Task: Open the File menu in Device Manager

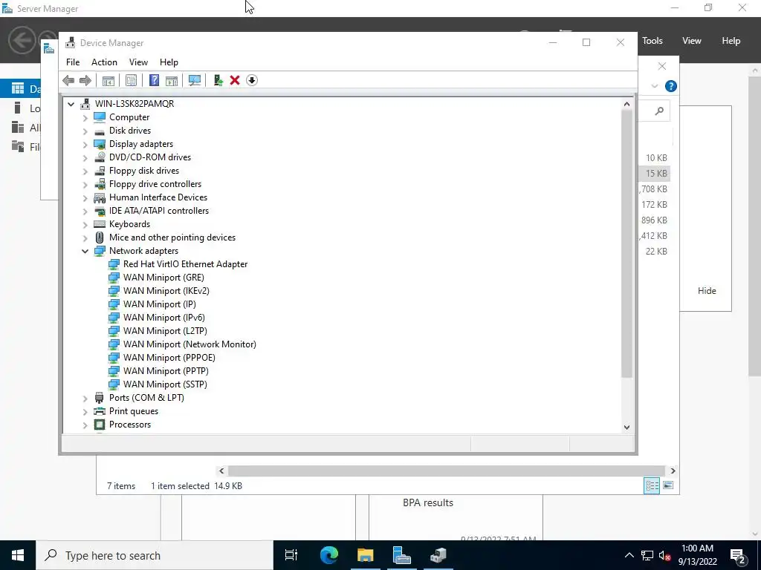Action: pos(73,62)
